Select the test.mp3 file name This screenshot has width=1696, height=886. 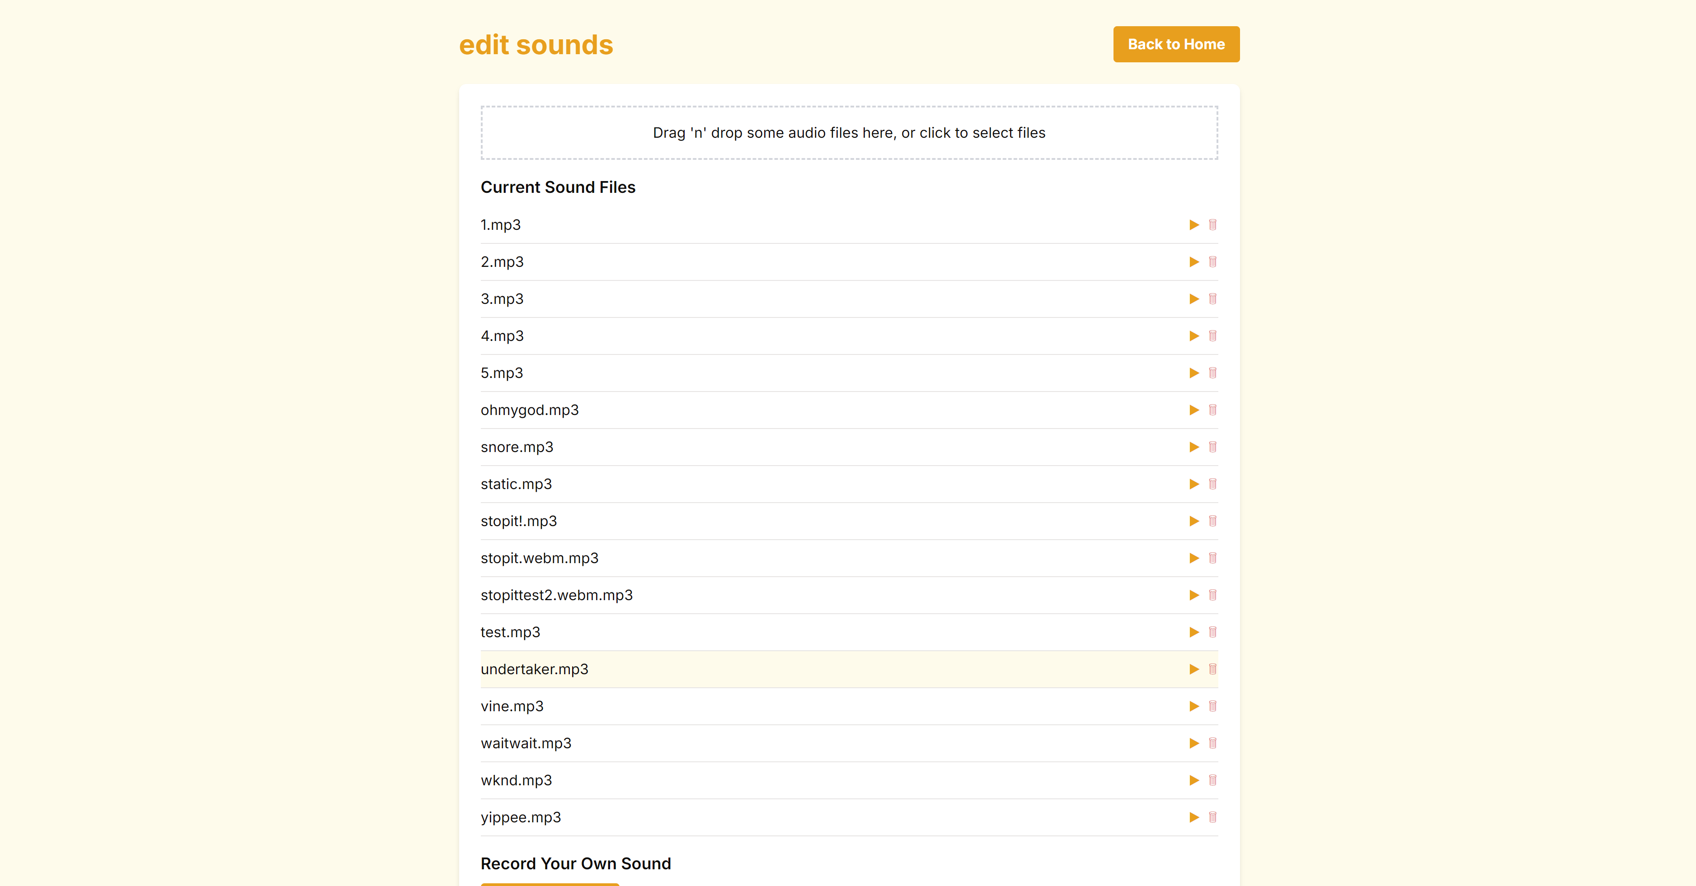[x=510, y=633]
